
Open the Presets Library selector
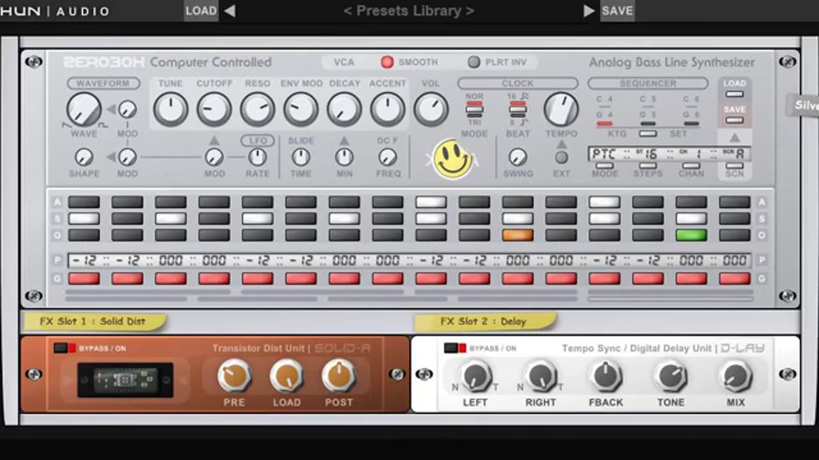click(408, 11)
